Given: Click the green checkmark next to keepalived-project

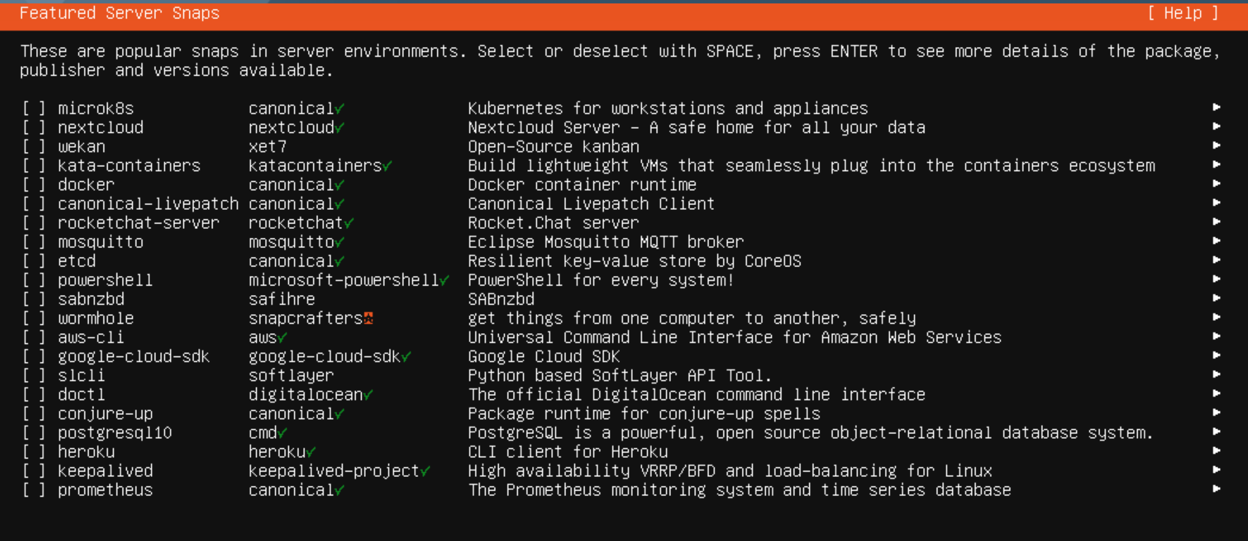Looking at the screenshot, I should (425, 471).
